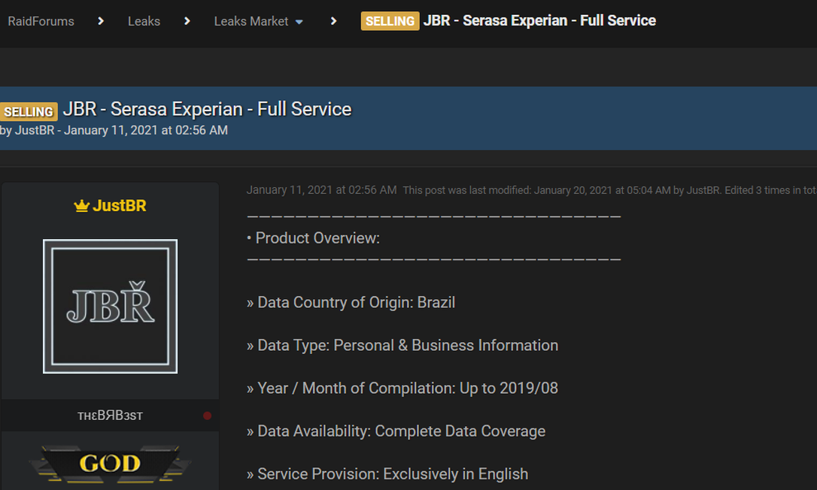This screenshot has height=490, width=817.
Task: Click the chevron after RaidForums breadcrumb
Action: (101, 21)
